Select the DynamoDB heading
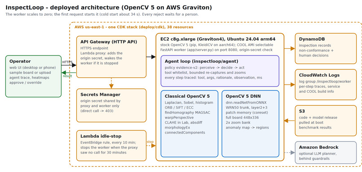The width and height of the screenshot is (362, 172). 312,39
